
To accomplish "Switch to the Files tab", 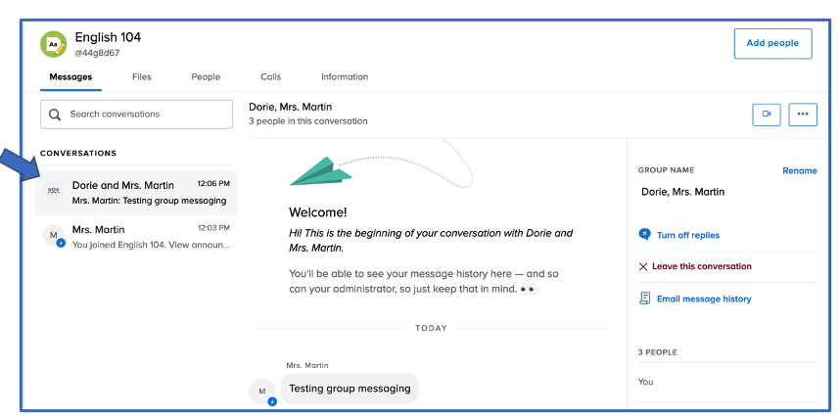I will (142, 77).
